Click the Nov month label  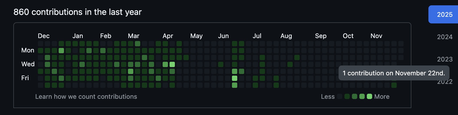point(376,36)
